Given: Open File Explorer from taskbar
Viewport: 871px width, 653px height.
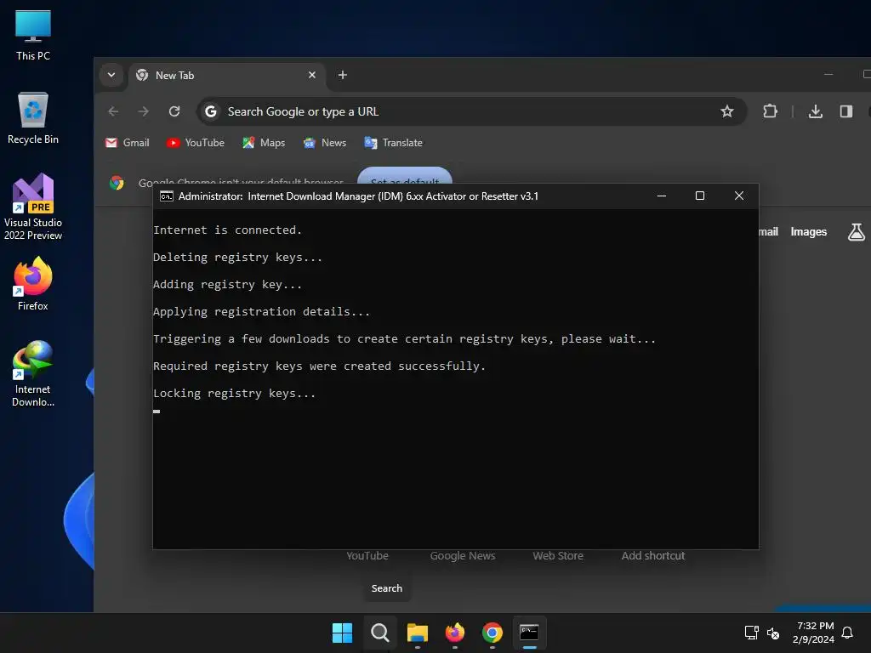Looking at the screenshot, I should point(417,633).
